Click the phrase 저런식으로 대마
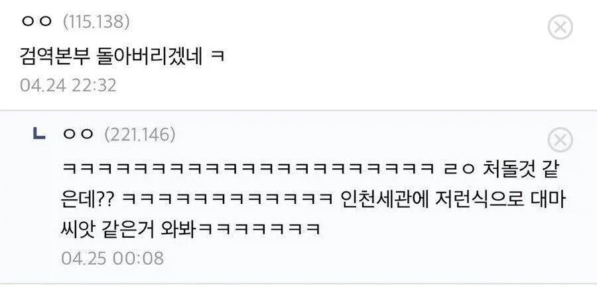 click(x=502, y=199)
